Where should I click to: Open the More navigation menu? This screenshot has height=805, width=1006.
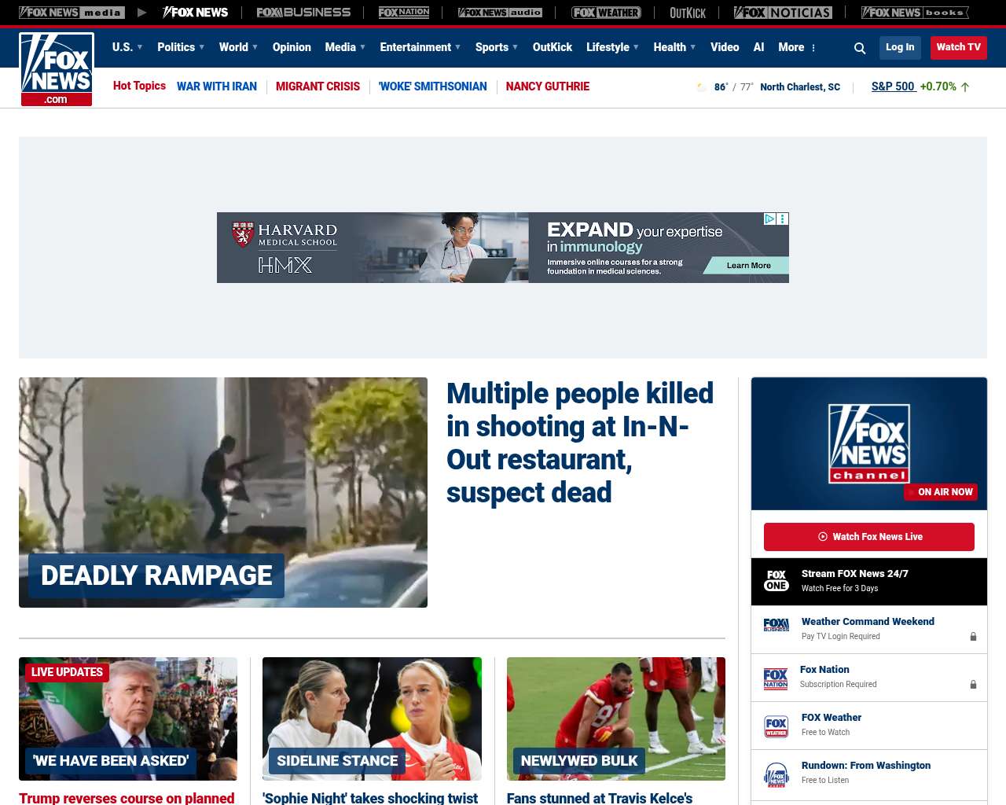pos(791,47)
